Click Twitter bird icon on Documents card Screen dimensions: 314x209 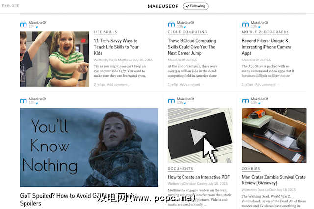click(x=185, y=103)
